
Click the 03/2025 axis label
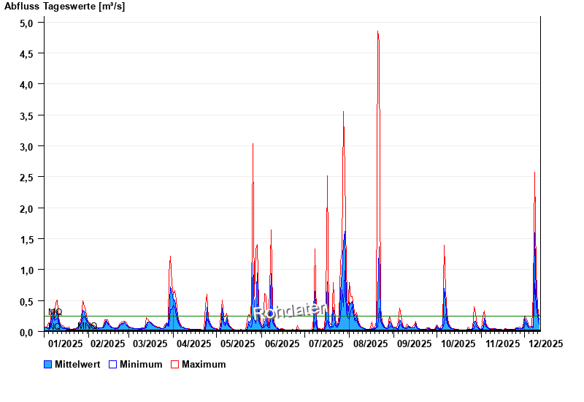click(150, 344)
